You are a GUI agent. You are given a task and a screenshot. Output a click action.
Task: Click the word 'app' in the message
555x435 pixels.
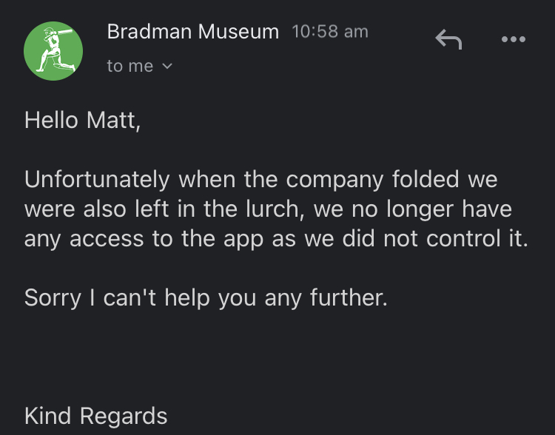243,240
